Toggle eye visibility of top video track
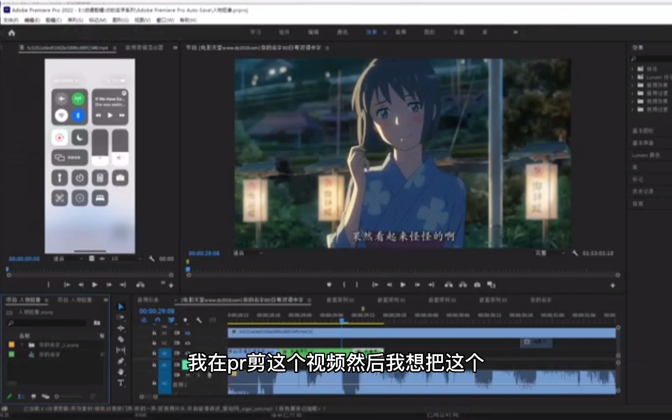The width and height of the screenshot is (672, 420). pos(188,333)
